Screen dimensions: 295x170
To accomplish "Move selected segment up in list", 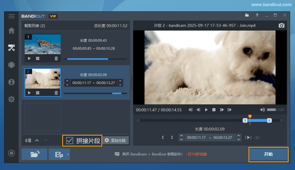I will (x=37, y=140).
